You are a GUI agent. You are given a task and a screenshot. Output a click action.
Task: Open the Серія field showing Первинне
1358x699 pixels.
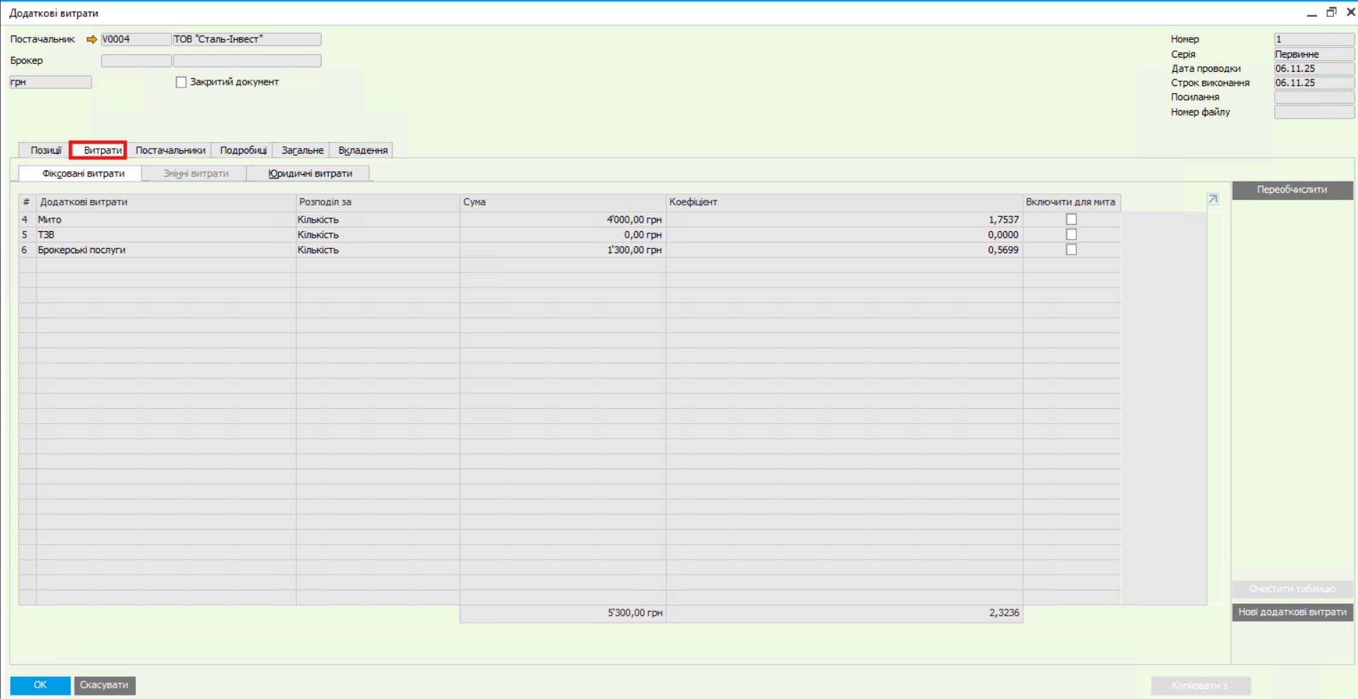pyautogui.click(x=1313, y=55)
